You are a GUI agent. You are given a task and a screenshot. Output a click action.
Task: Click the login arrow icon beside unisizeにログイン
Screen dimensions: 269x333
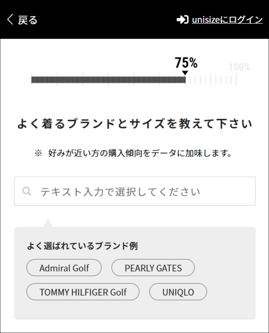point(183,19)
